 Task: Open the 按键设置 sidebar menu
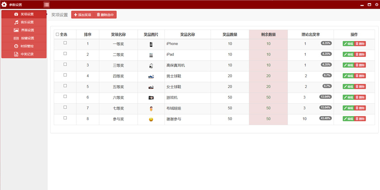(x=24, y=38)
